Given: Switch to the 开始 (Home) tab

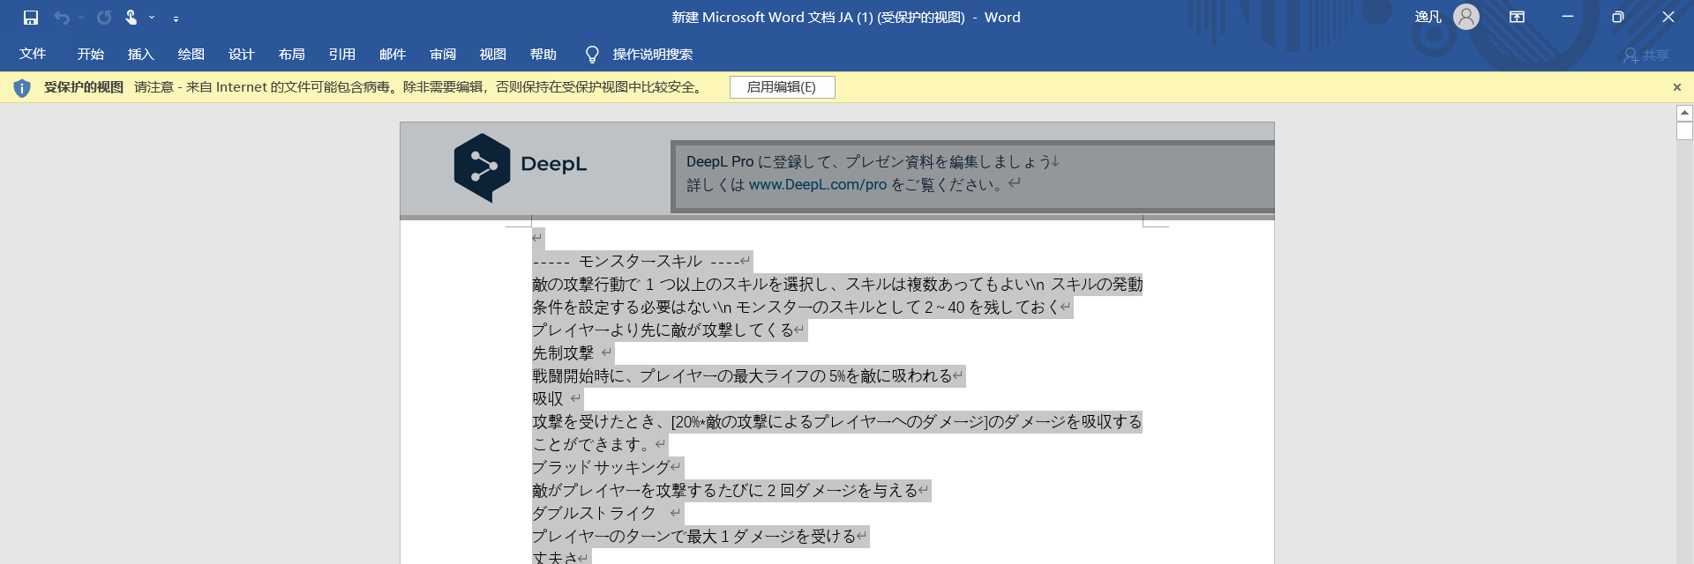Looking at the screenshot, I should point(91,55).
